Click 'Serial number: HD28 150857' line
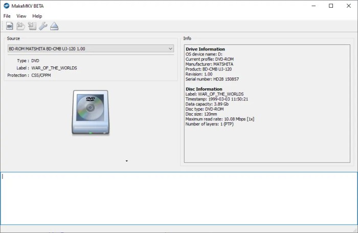This screenshot has width=358, height=233. point(212,79)
